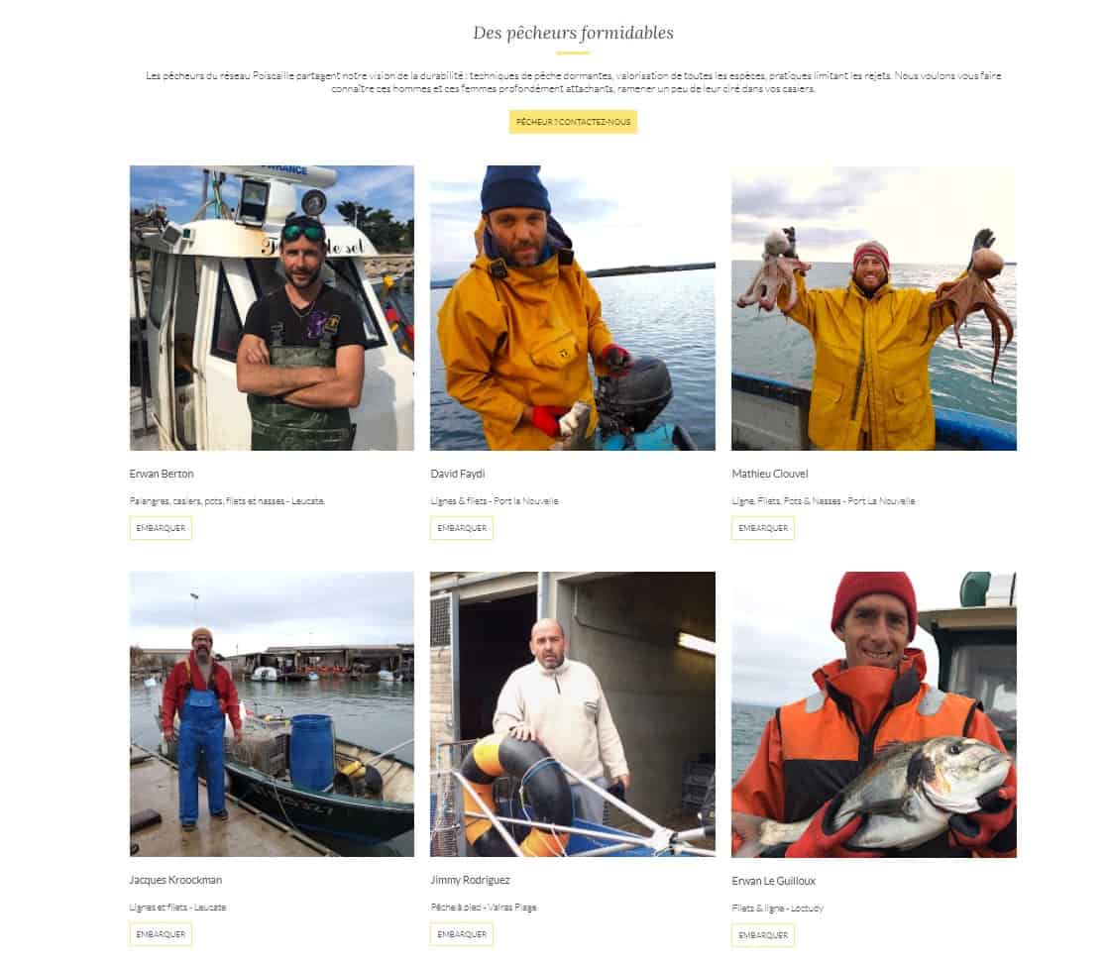Click the Embarquer button under Jimmy Rodriguez

[x=462, y=934]
